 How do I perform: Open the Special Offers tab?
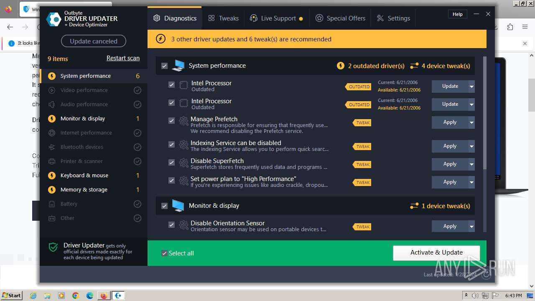coord(340,18)
